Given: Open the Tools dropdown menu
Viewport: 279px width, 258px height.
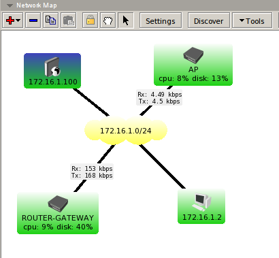Looking at the screenshot, I should 252,20.
